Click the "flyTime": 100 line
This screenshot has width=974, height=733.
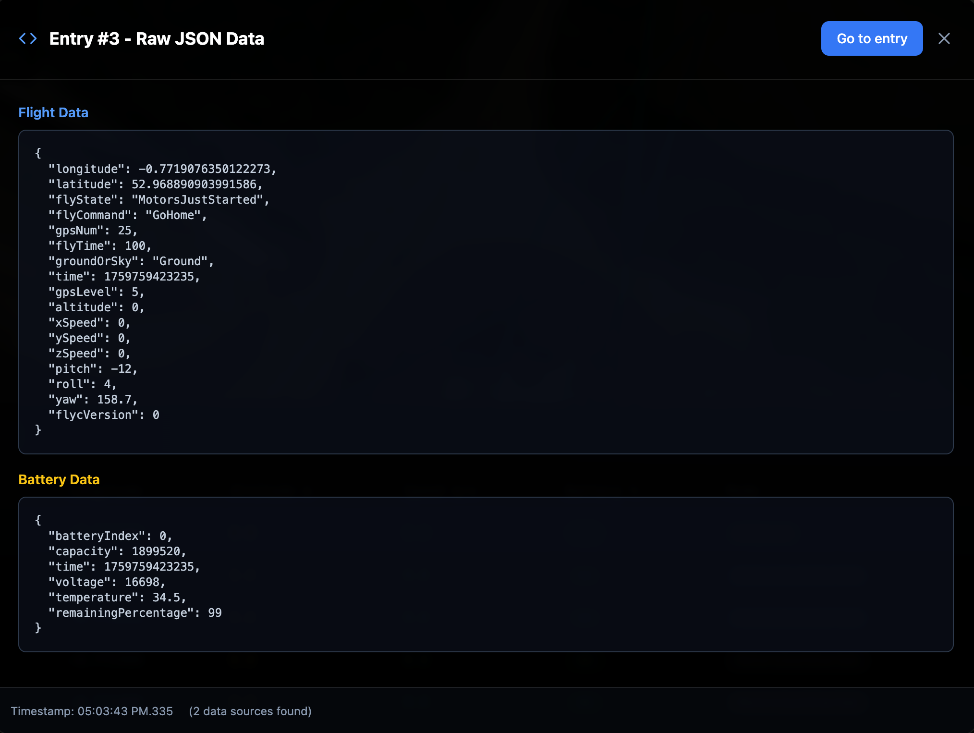point(100,246)
